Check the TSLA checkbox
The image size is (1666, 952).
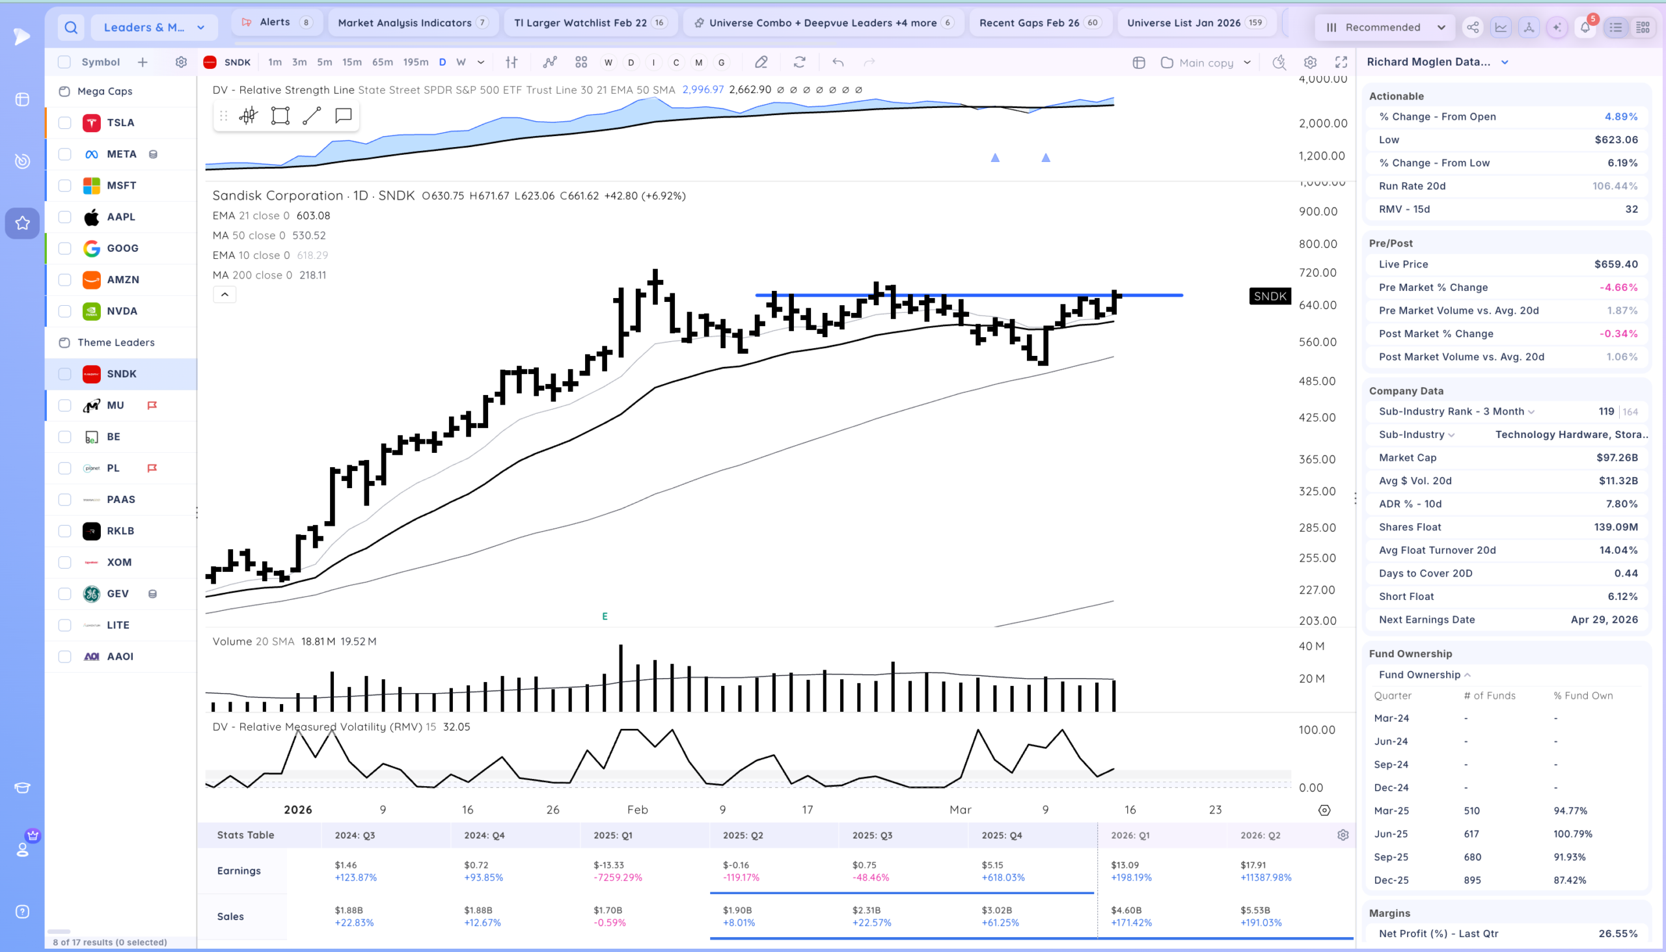coord(64,122)
